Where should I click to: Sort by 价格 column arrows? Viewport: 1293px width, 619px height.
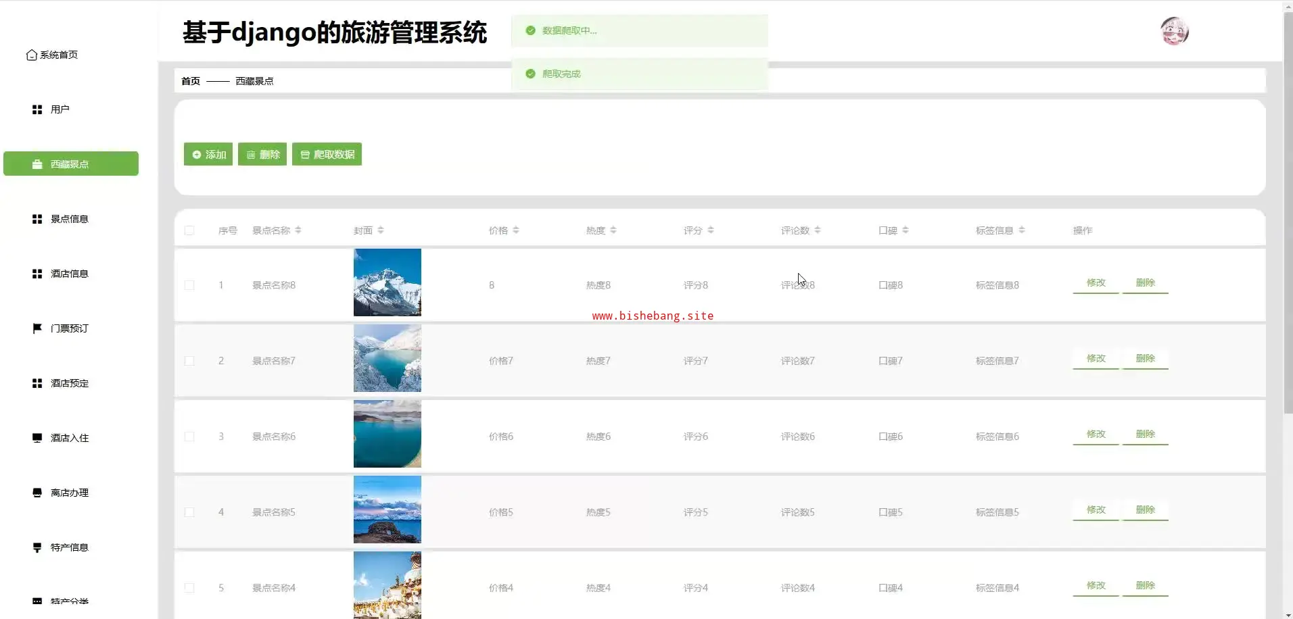516,230
